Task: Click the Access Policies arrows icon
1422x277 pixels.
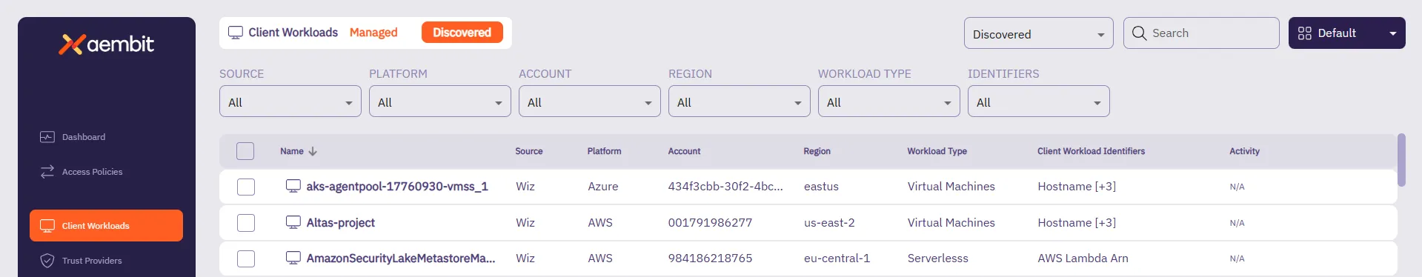Action: tap(47, 172)
